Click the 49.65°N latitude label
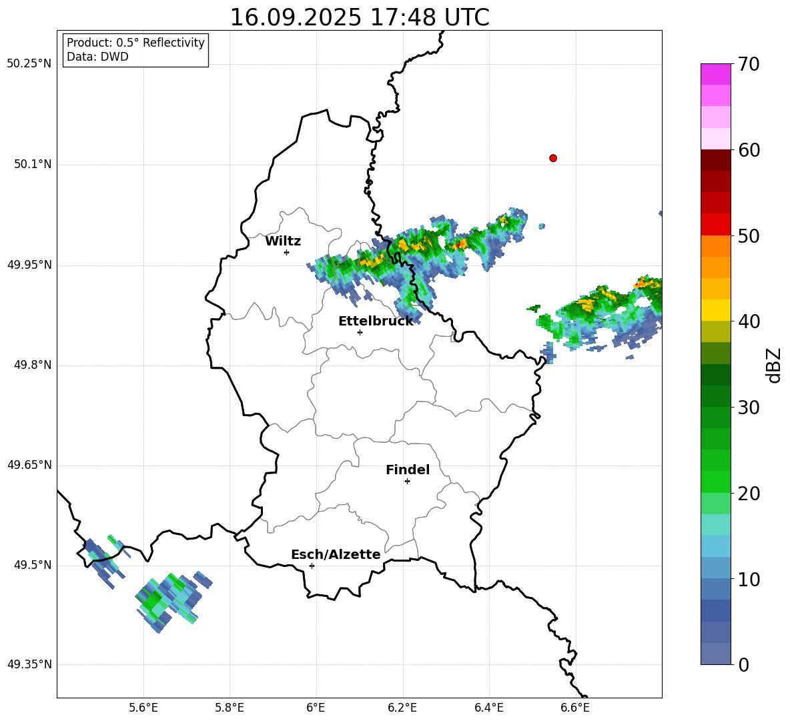 point(29,465)
